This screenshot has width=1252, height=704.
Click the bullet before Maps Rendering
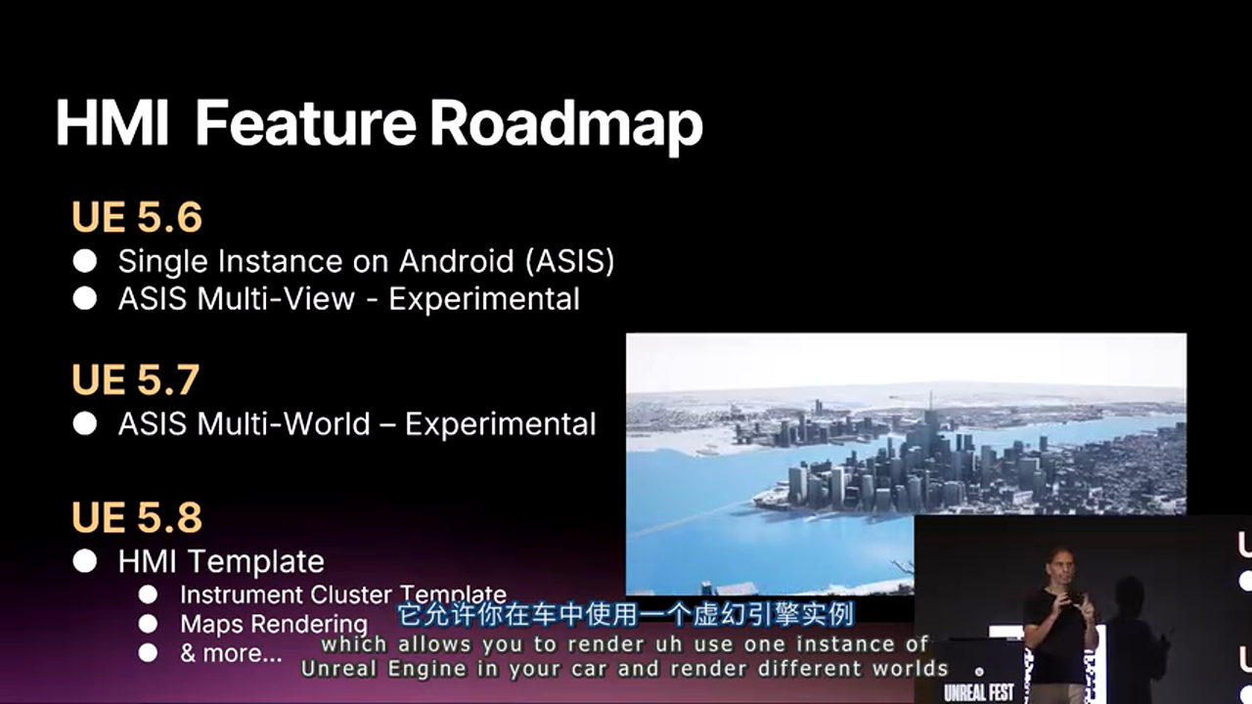(x=148, y=624)
